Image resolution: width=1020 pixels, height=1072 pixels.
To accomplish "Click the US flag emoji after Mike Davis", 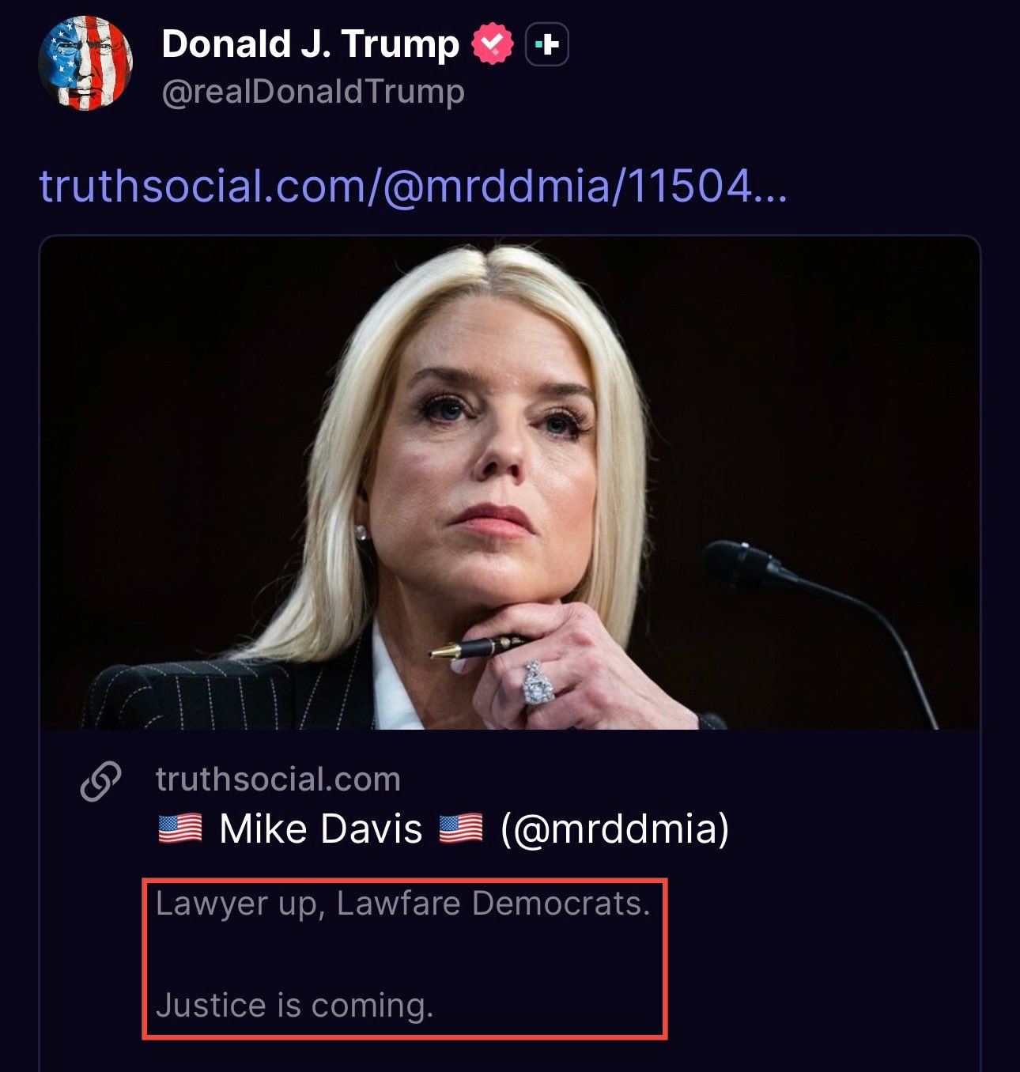I will coord(460,829).
